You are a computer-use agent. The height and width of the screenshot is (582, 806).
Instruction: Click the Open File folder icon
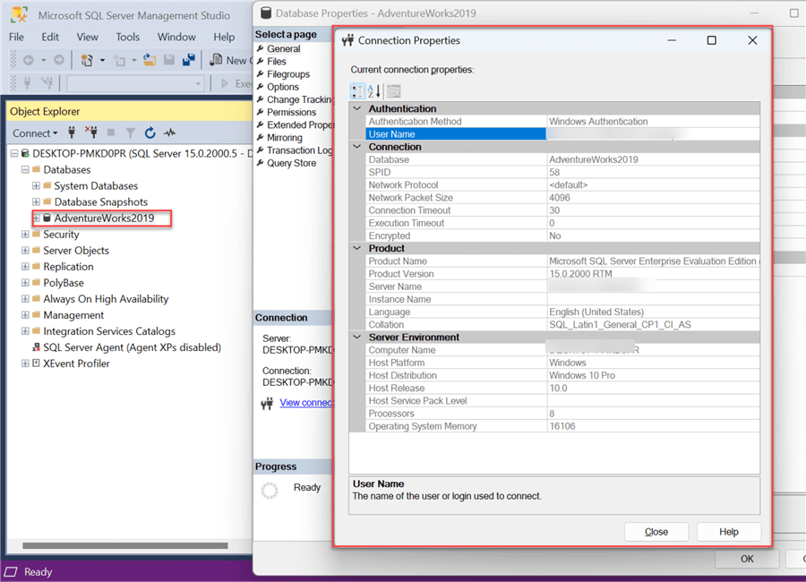(x=149, y=60)
